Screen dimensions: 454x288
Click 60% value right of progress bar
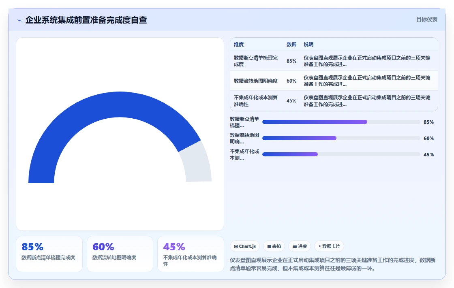point(428,139)
